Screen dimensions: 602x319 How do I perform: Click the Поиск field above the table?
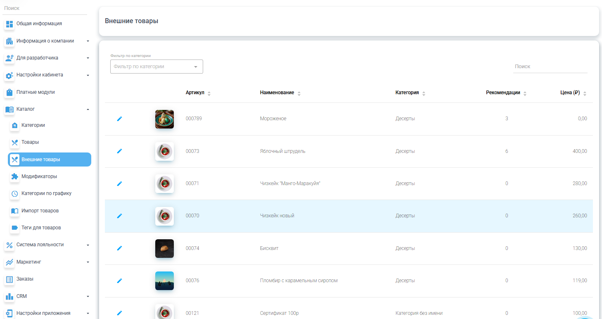click(x=550, y=67)
